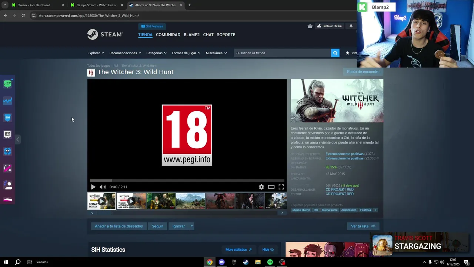Image resolution: width=474 pixels, height=267 pixels.
Task: Reload the page in Chrome
Action: pos(23,16)
